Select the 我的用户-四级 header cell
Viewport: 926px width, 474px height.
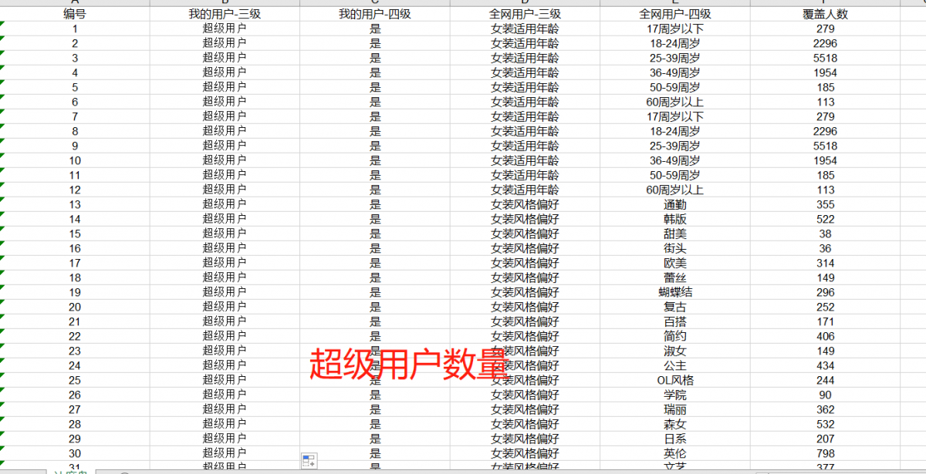pyautogui.click(x=375, y=14)
